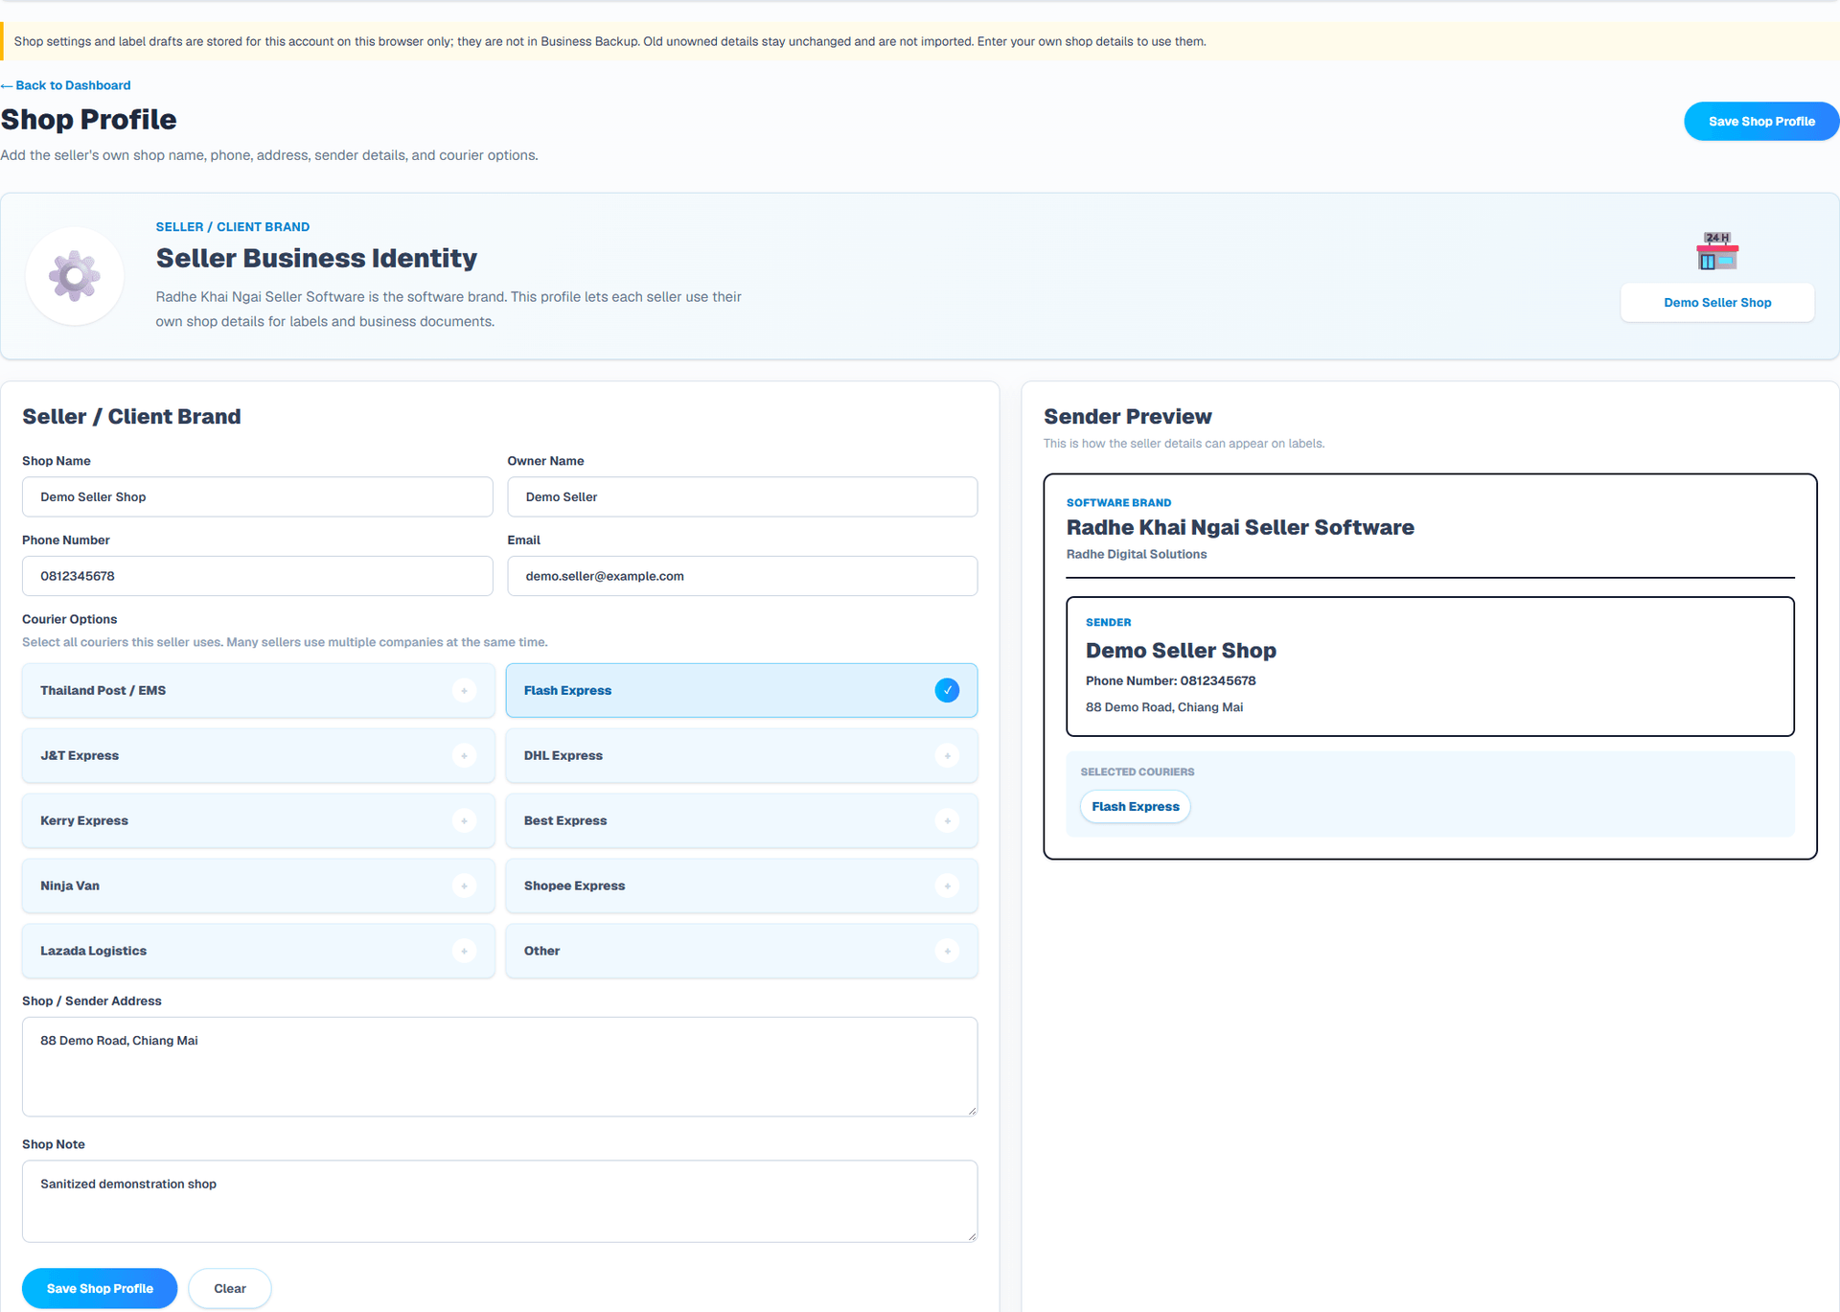The width and height of the screenshot is (1840, 1312).
Task: Click the Flash Express chip in Selected Couriers
Action: coord(1136,807)
